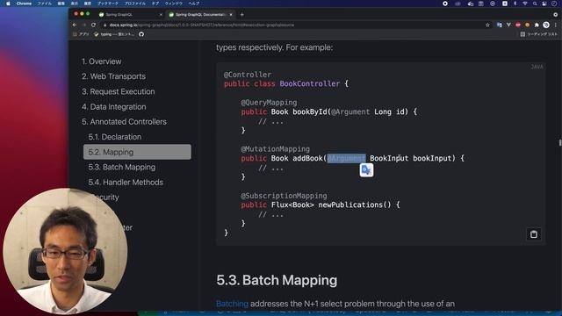Open the アプリ apps shortcut in the bookmarks bar
Viewport: 562px width, 316px height.
click(81, 34)
